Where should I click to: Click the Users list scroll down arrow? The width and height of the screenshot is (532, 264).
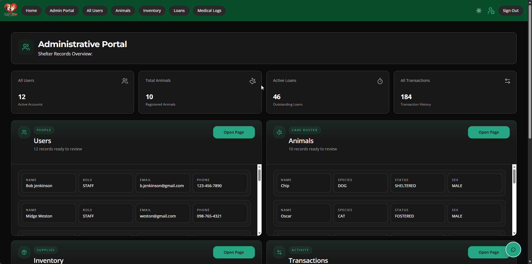[x=259, y=233]
